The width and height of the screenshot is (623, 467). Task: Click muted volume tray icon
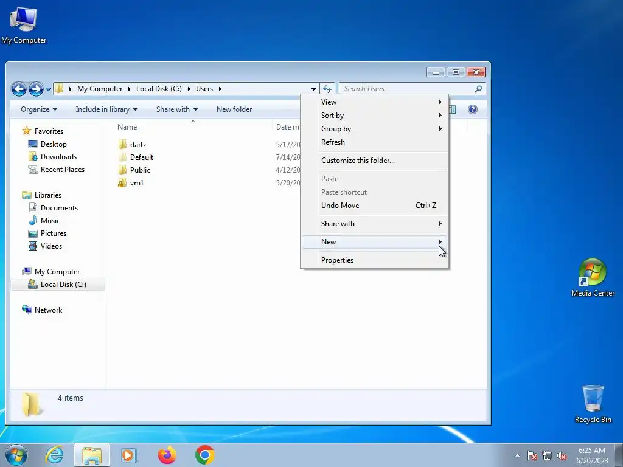pos(562,455)
